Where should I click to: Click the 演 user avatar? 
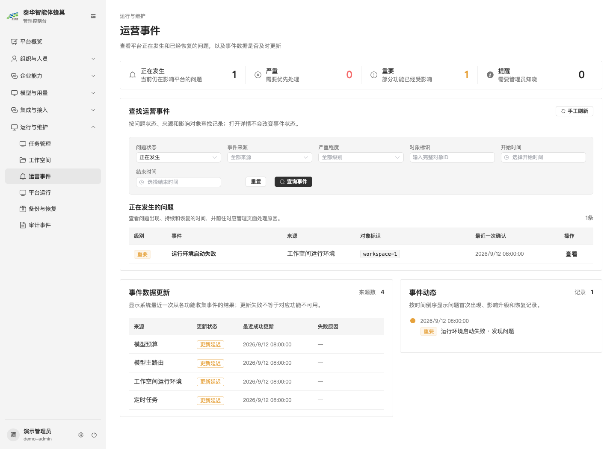[x=13, y=434]
